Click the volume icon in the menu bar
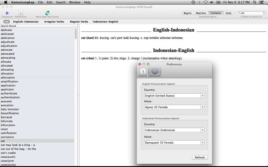The width and height of the screenshot is (268, 167). point(212,2)
